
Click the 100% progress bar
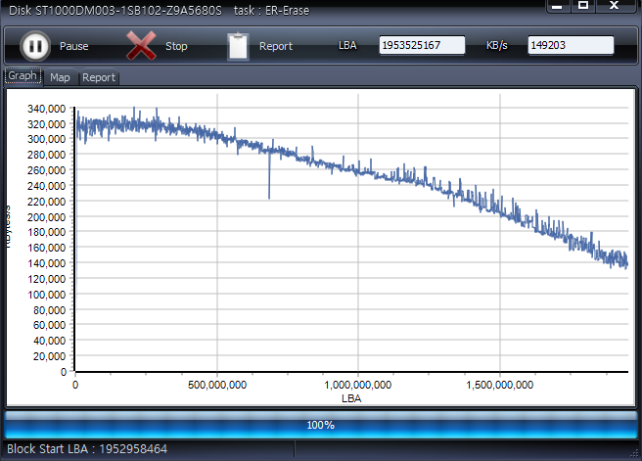click(x=321, y=425)
